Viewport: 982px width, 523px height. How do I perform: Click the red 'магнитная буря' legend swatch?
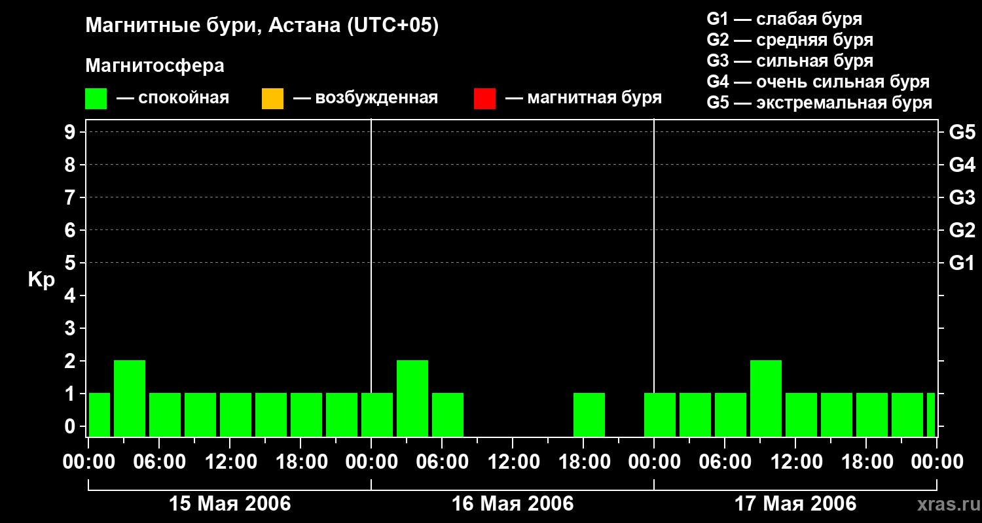click(484, 99)
